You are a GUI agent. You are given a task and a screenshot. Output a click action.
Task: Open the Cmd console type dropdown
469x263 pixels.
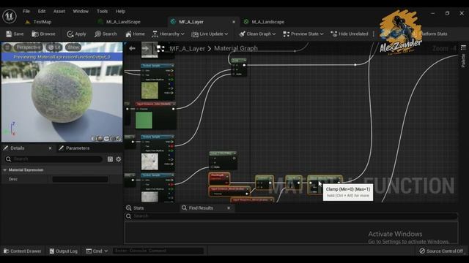click(97, 251)
